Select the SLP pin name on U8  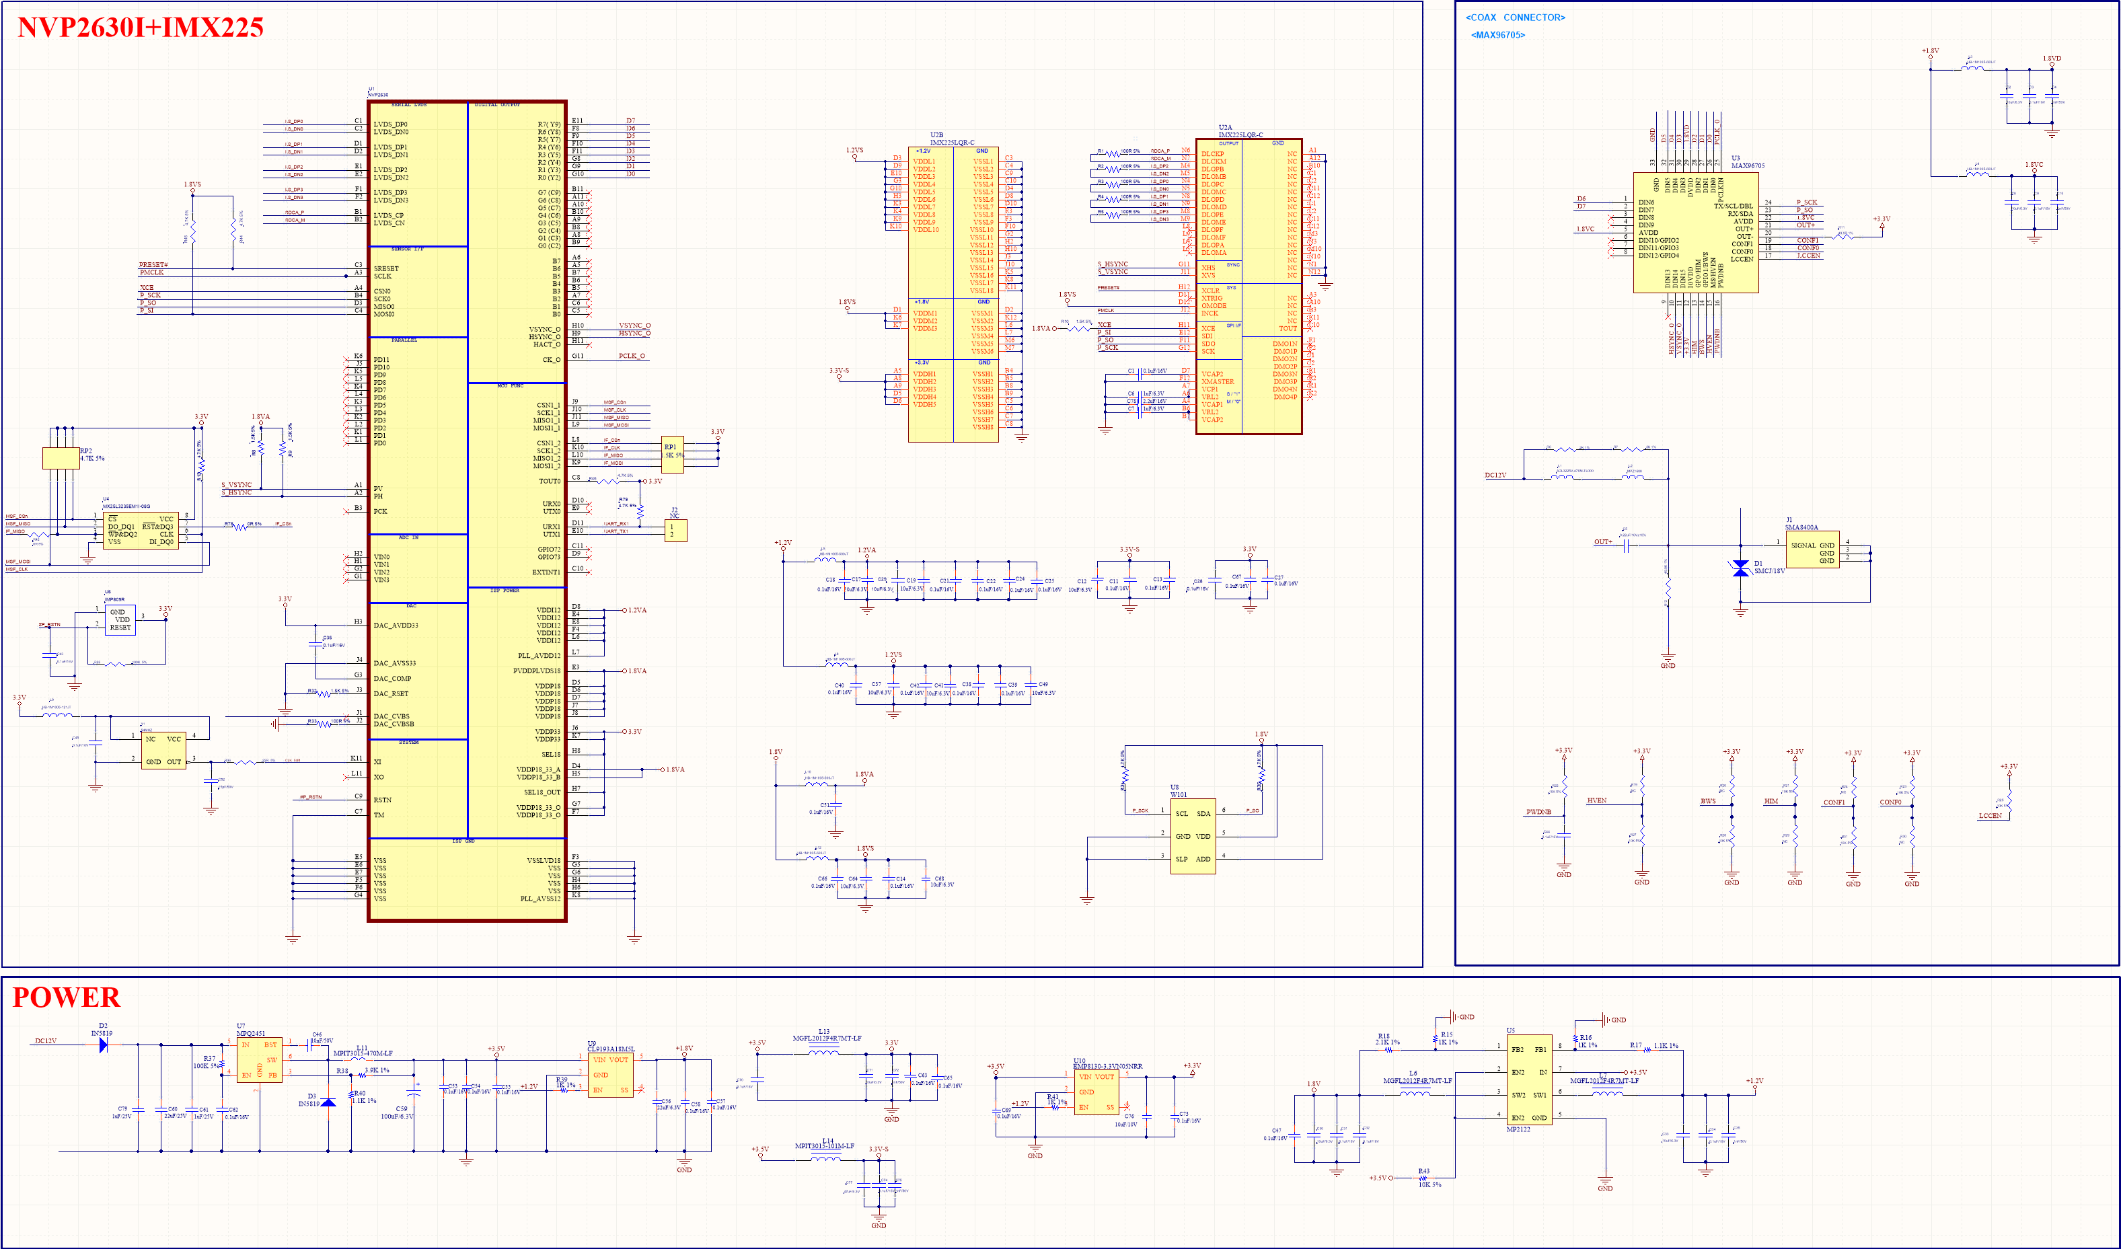pyautogui.click(x=1182, y=860)
